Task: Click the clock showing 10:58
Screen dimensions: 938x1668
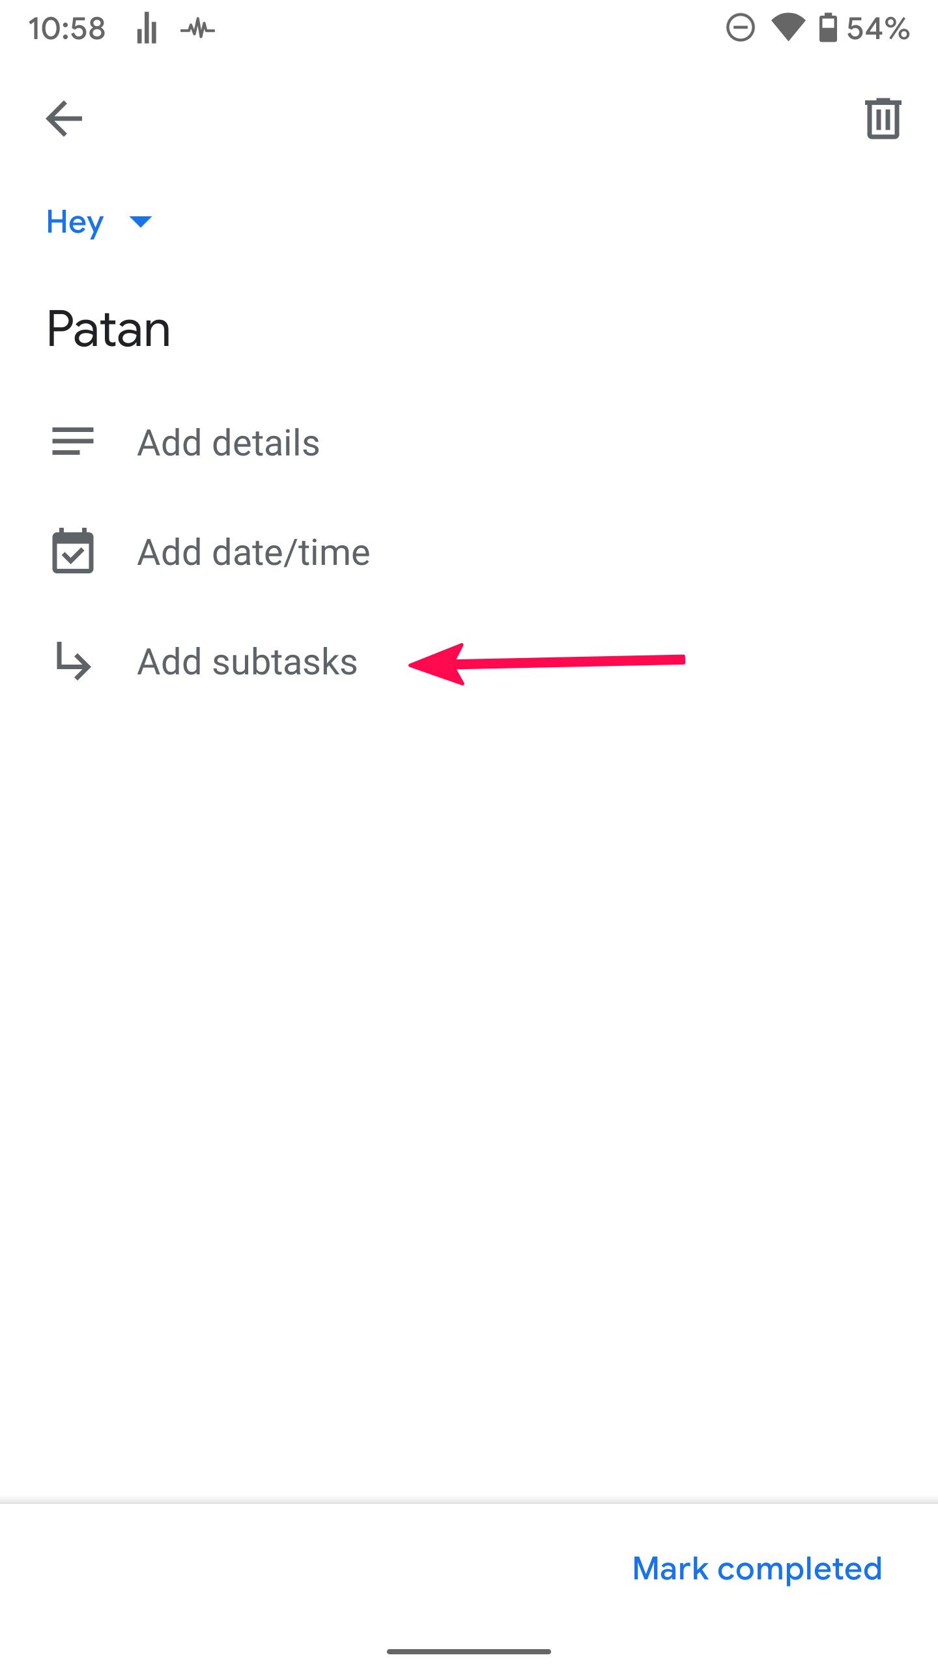Action: [69, 27]
